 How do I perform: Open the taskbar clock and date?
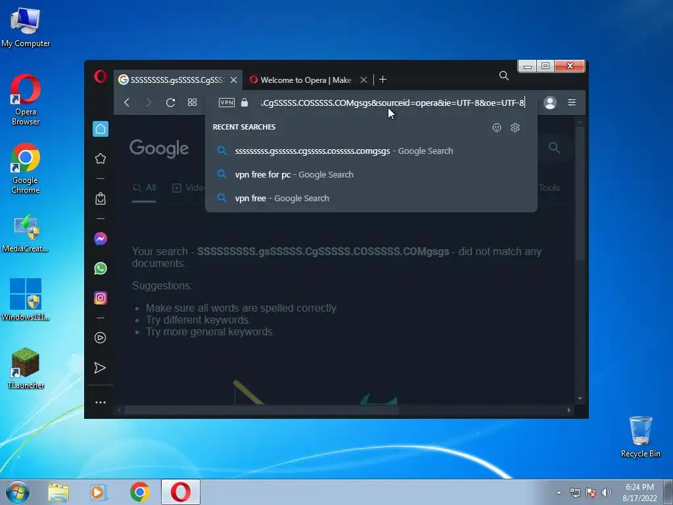coord(639,493)
